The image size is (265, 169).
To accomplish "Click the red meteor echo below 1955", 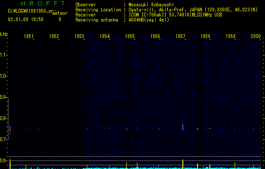I will click(x=126, y=129).
